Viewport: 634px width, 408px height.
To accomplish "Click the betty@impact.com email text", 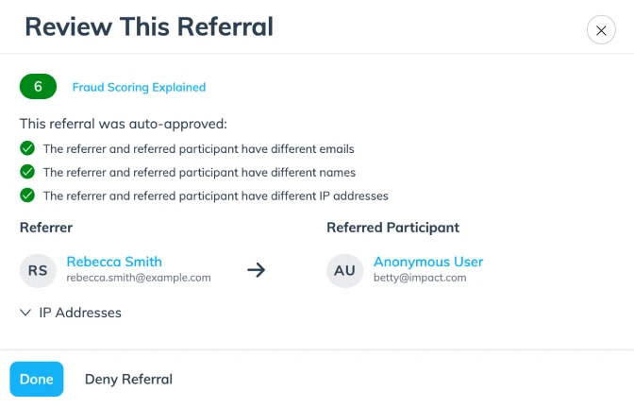I will tap(420, 279).
